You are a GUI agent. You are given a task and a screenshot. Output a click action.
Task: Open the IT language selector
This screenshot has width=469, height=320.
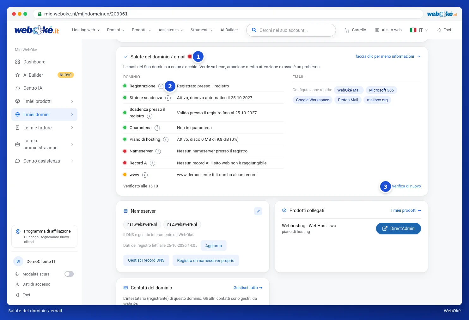pyautogui.click(x=419, y=30)
